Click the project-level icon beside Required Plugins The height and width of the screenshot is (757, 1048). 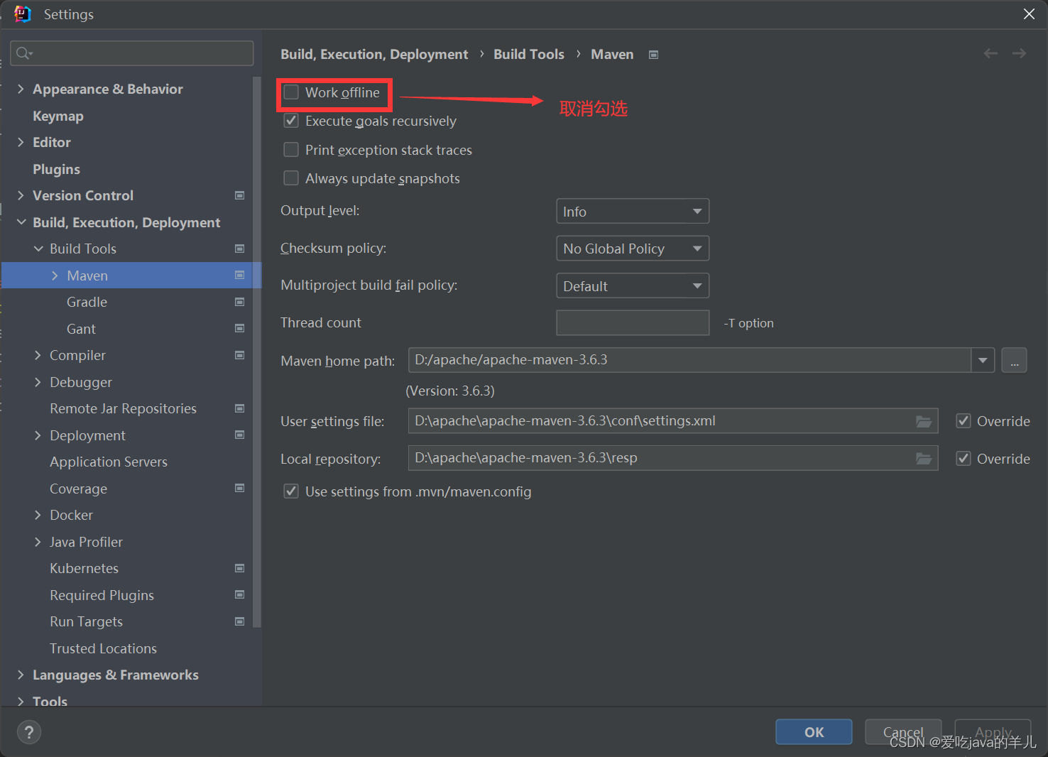240,594
